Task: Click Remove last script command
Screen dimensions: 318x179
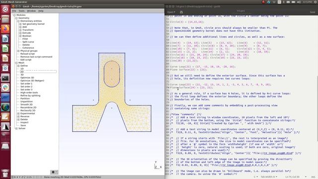Action: pyautogui.click(x=36, y=57)
